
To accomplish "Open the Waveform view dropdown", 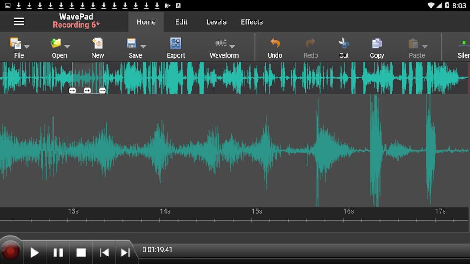I will pos(232,46).
